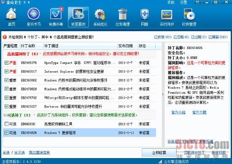Image resolution: width=232 pixels, height=164 pixels.
Task: Select the row 'Windows 7 更新程序'
Action: (79, 132)
